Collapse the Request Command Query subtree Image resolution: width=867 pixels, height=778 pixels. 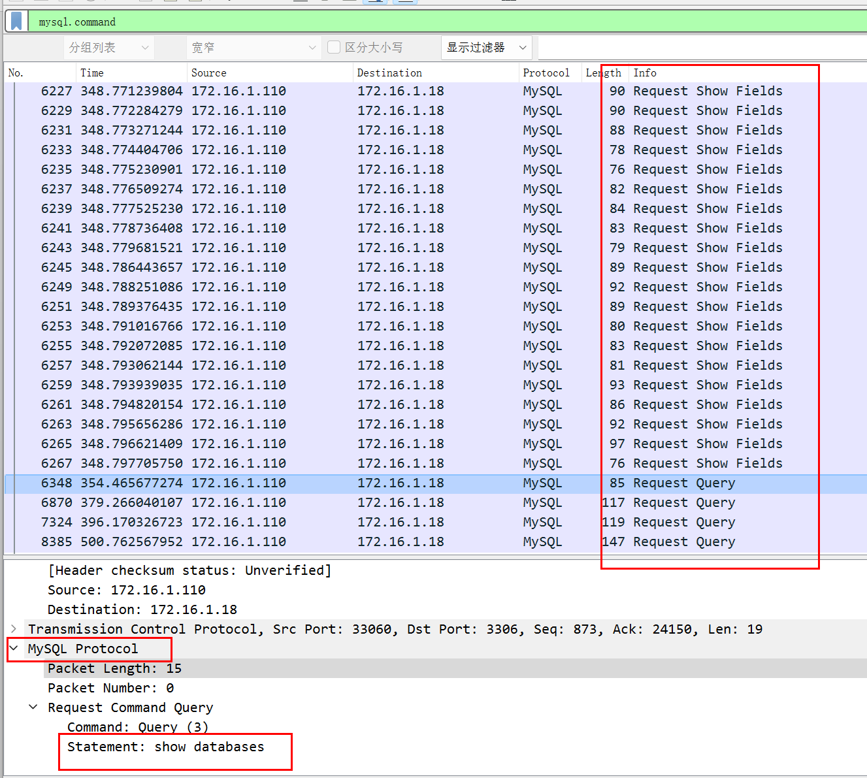click(33, 707)
